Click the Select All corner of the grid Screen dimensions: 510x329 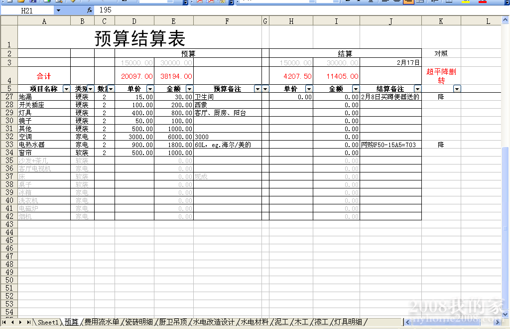(9, 21)
